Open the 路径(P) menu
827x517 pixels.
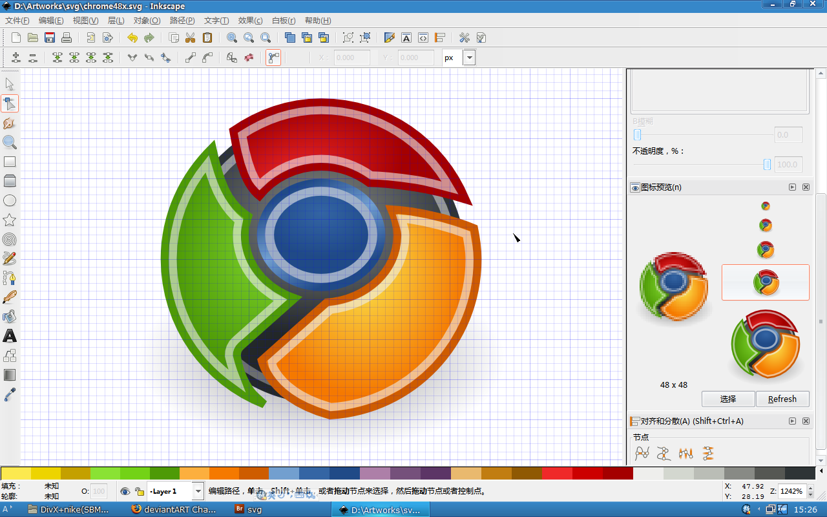(182, 21)
